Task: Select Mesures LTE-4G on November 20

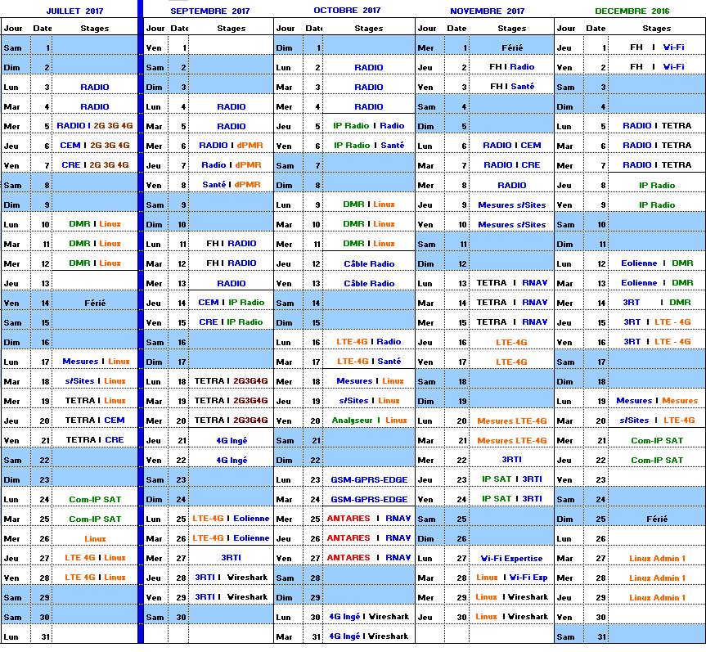Action: click(x=511, y=420)
